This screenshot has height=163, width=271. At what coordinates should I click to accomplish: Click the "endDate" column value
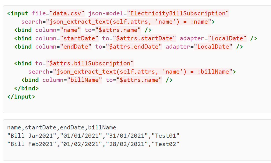pos(76,47)
